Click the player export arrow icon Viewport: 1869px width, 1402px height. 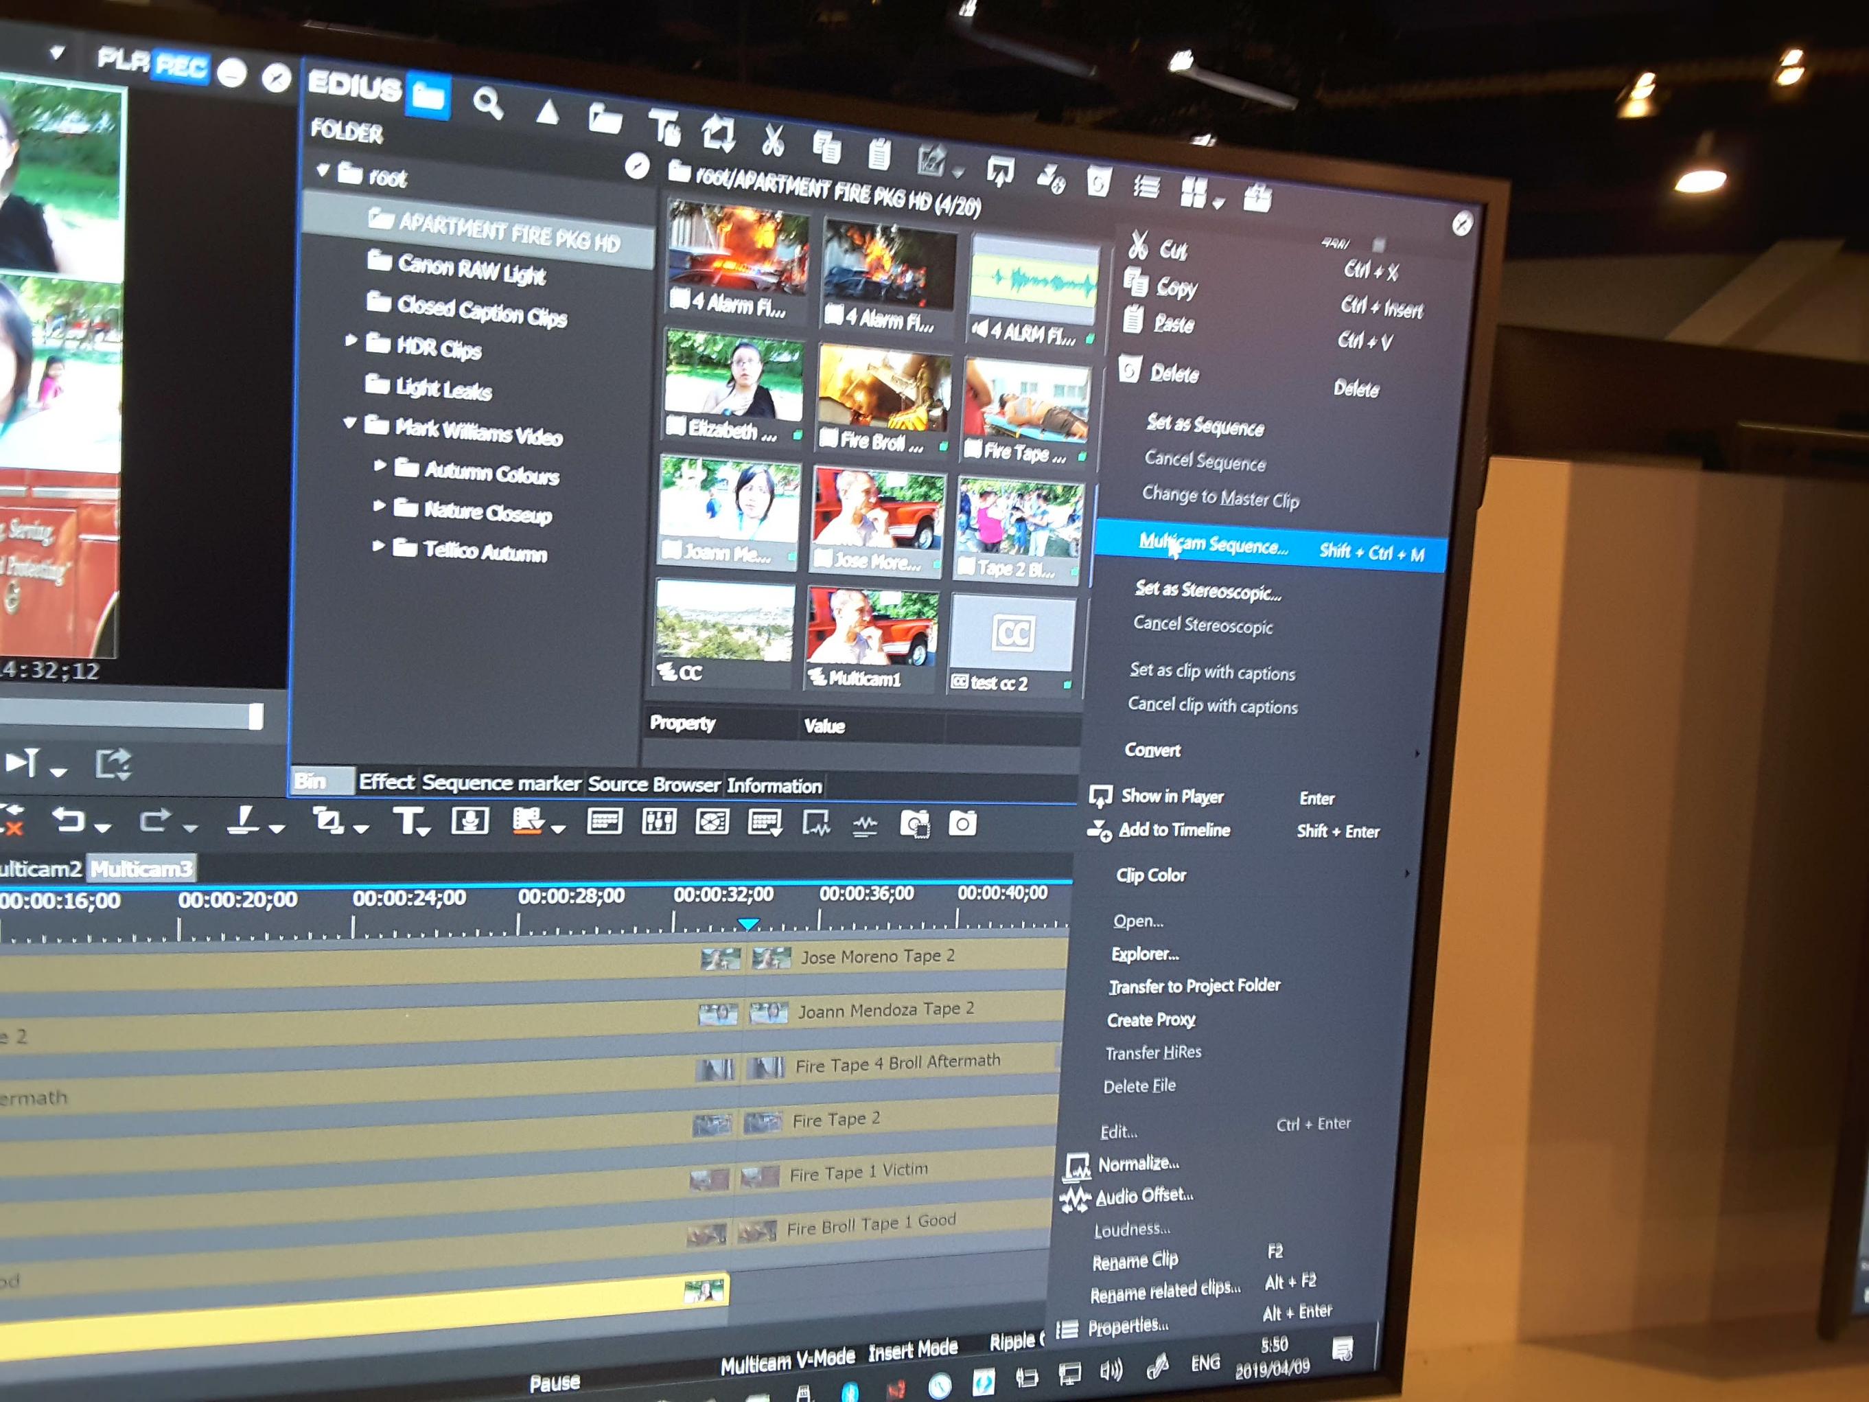(113, 764)
